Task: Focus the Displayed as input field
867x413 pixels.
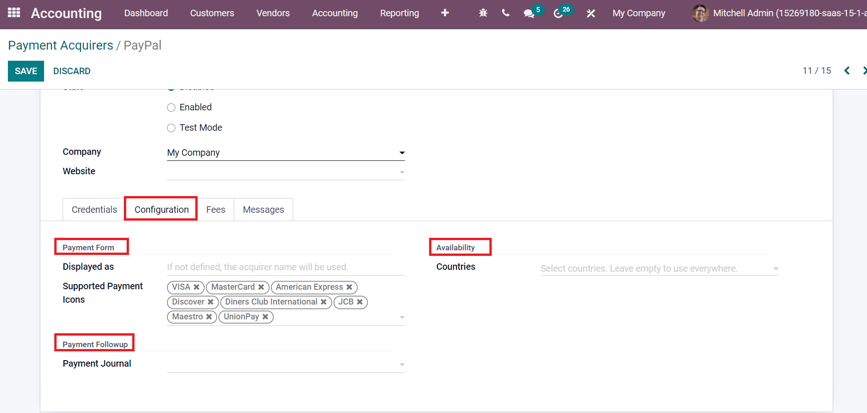Action: pyautogui.click(x=286, y=267)
